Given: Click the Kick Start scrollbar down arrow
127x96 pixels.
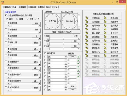Looking at the screenshot, I should [79, 28].
